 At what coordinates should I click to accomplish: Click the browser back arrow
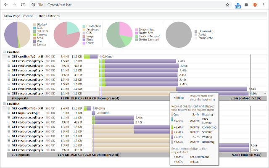[5, 5]
